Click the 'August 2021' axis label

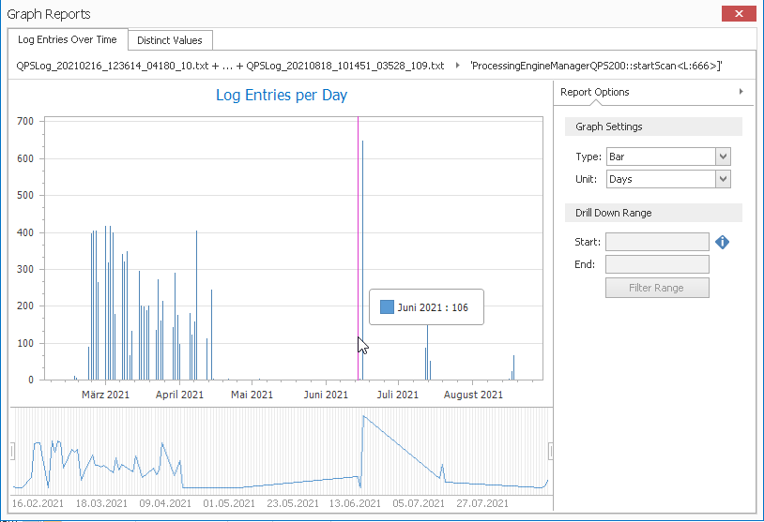473,395
